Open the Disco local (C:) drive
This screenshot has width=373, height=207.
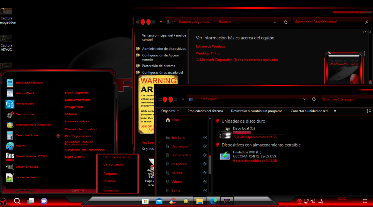tap(244, 128)
